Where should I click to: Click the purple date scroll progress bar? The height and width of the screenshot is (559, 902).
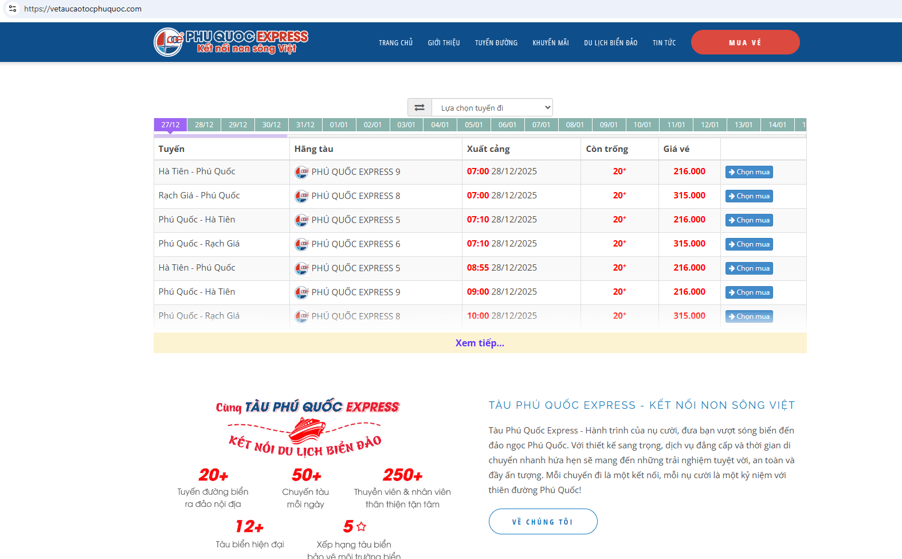(x=221, y=136)
